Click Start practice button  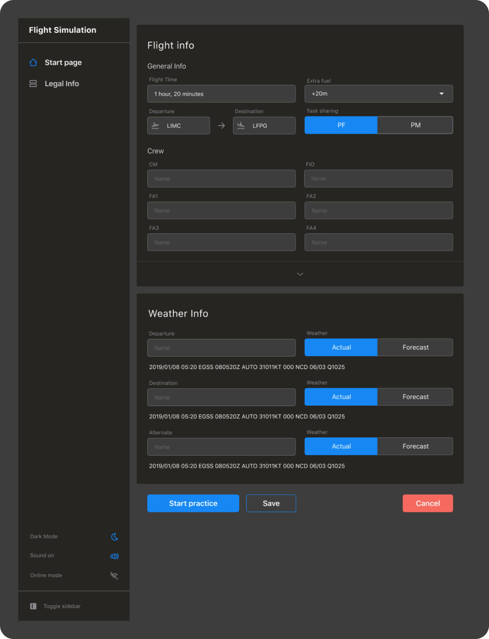[x=193, y=503]
